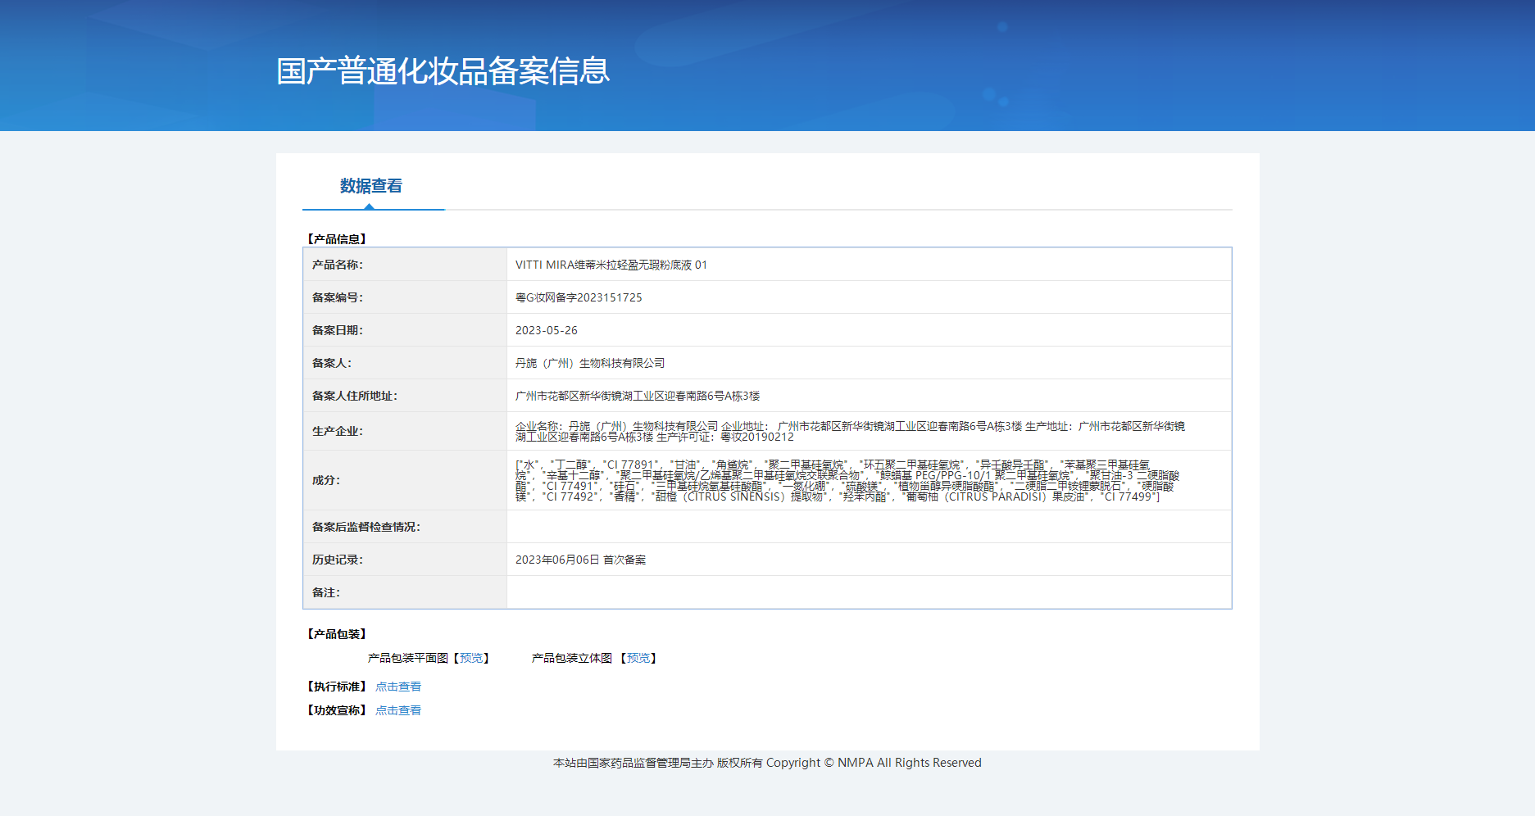Click the 备案人住所地址 address value
The image size is (1535, 816).
637,396
